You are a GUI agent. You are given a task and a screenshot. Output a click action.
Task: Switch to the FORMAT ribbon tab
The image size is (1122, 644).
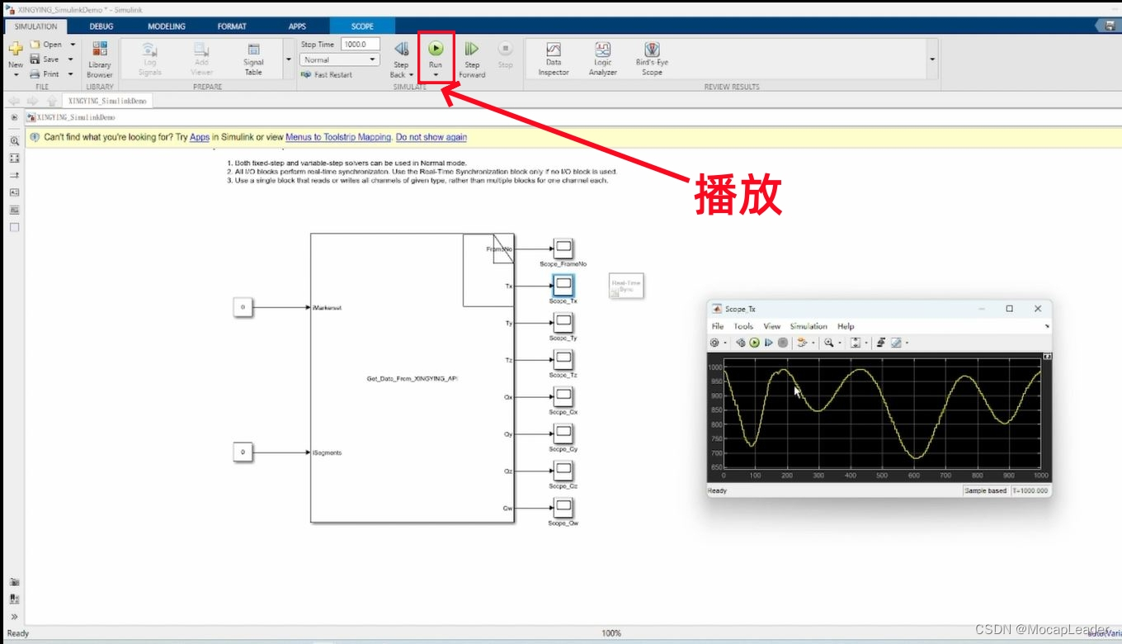pyautogui.click(x=232, y=26)
